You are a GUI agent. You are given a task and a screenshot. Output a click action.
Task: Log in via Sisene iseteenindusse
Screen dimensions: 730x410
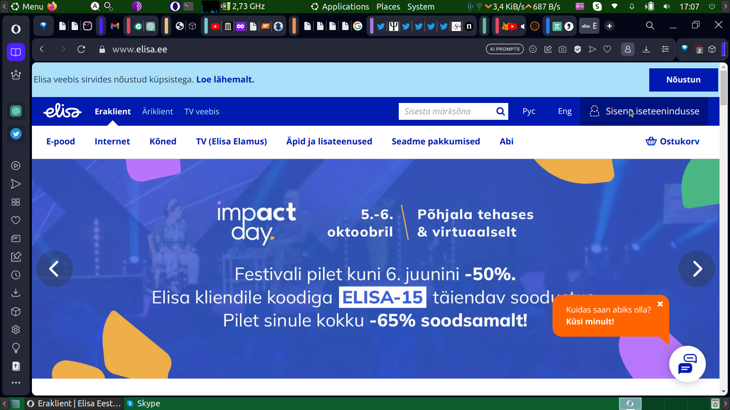(644, 111)
